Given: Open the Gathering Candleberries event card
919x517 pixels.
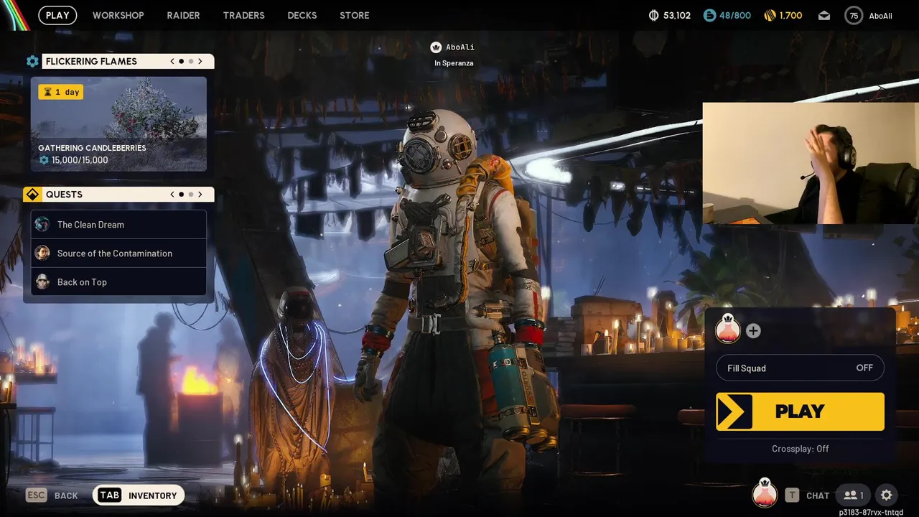Looking at the screenshot, I should (118, 124).
